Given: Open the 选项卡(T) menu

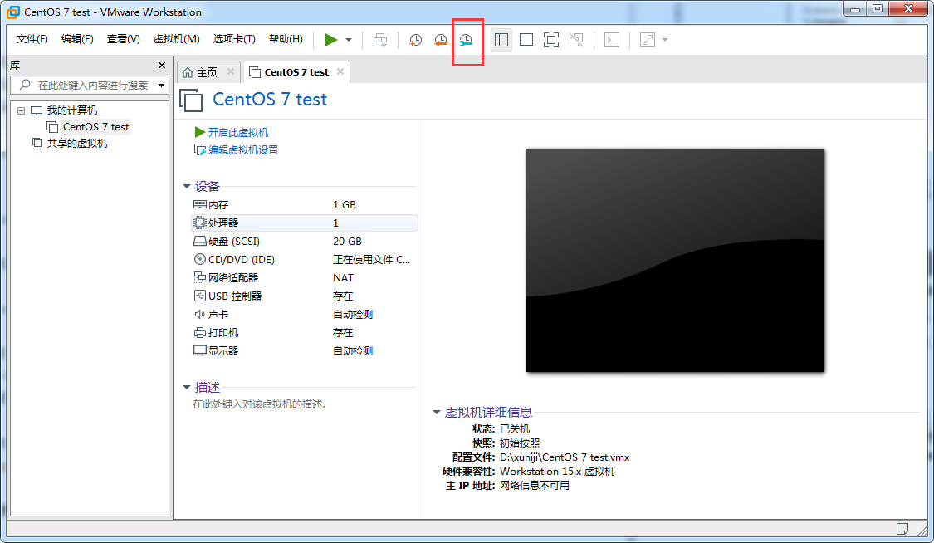Looking at the screenshot, I should pyautogui.click(x=234, y=39).
